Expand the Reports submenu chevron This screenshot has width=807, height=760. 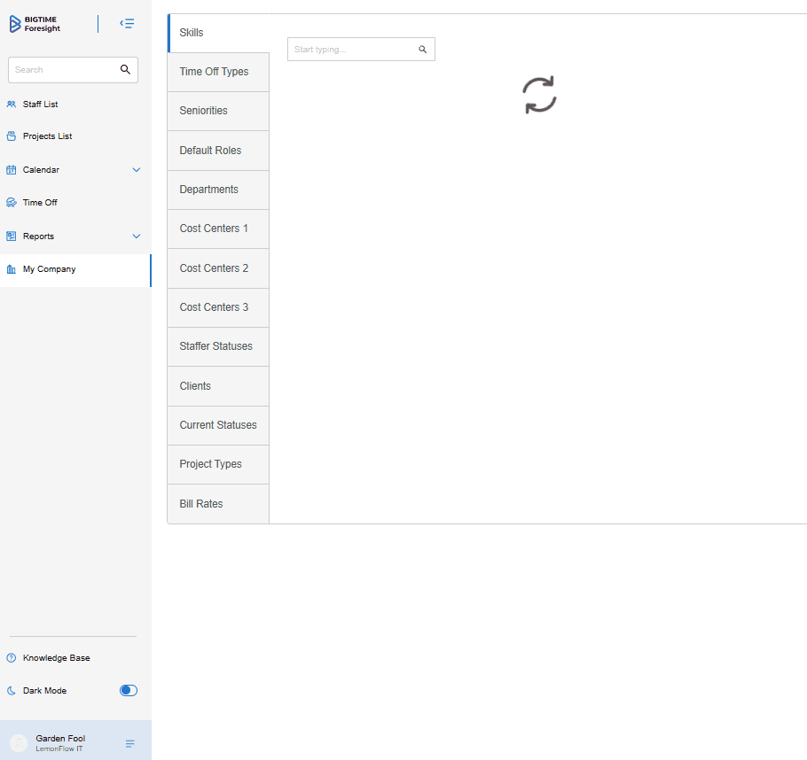click(x=137, y=236)
